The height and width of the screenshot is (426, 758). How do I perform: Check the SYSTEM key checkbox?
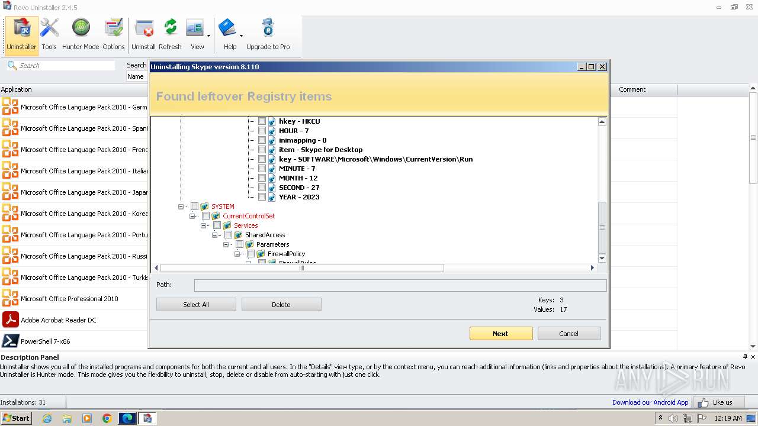(x=194, y=206)
